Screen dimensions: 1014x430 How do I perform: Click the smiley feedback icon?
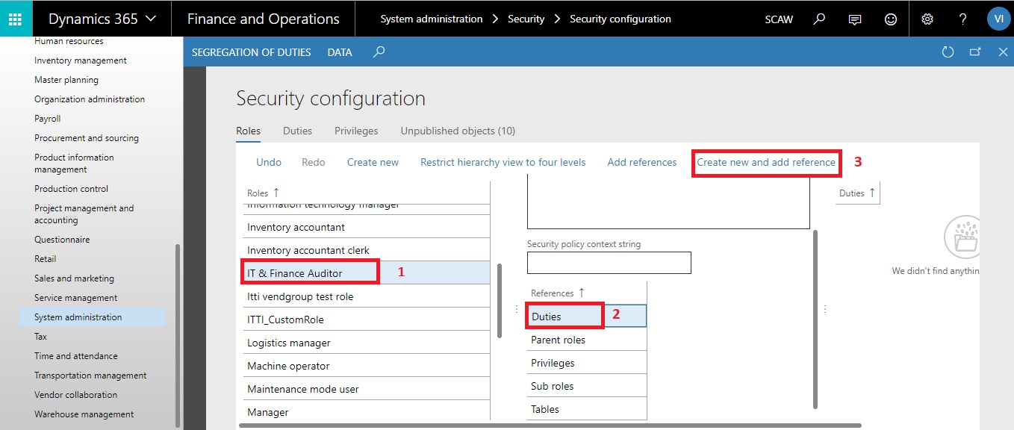tap(890, 19)
